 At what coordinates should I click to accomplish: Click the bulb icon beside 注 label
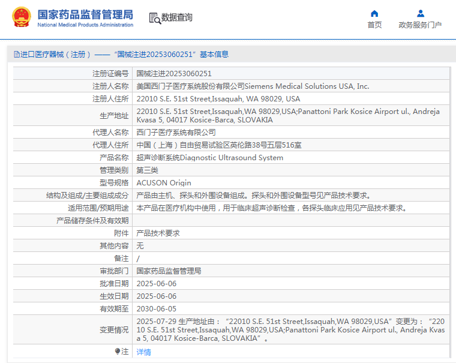click(x=118, y=351)
